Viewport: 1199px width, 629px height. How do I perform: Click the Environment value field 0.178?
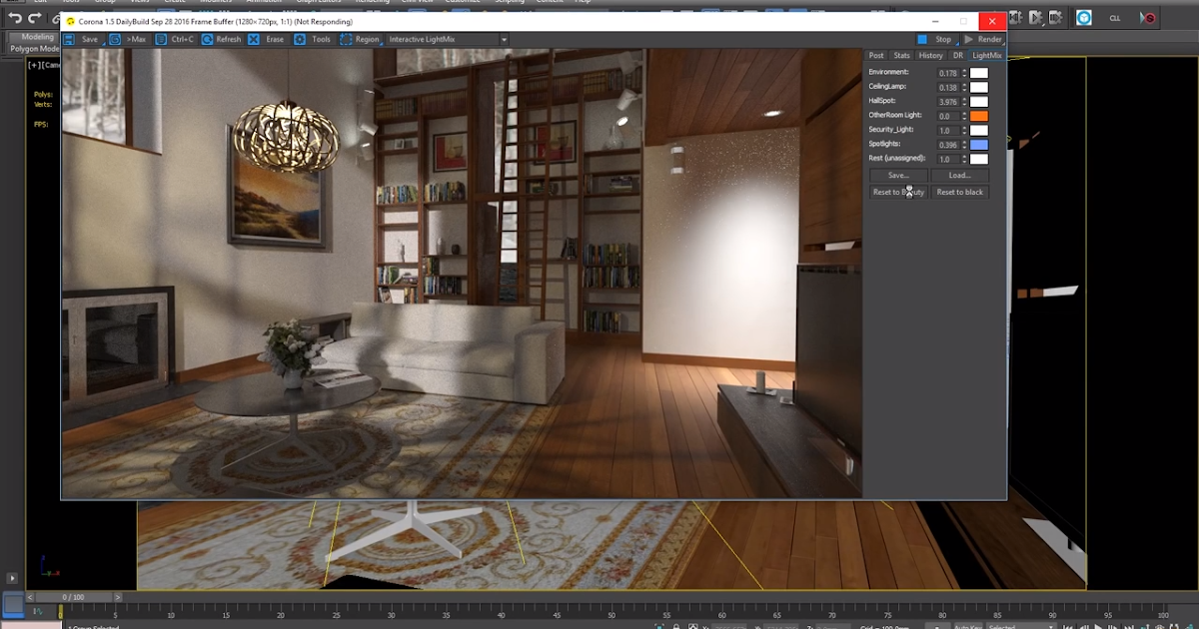(x=948, y=73)
